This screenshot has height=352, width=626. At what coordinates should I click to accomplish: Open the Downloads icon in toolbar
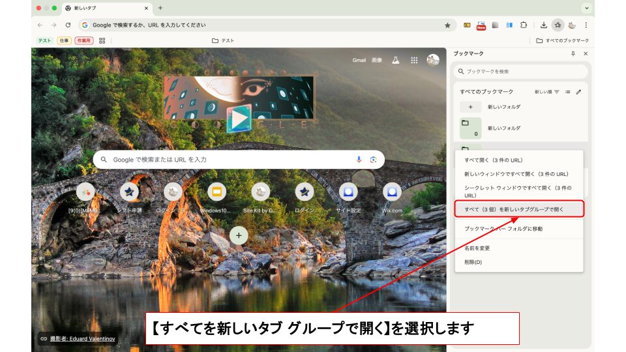(543, 25)
